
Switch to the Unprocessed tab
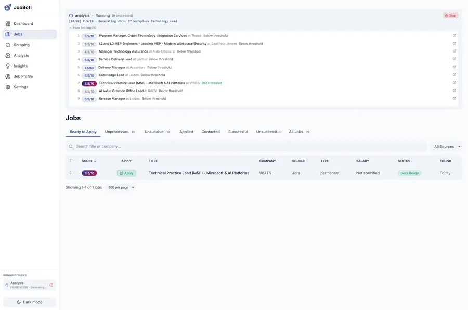tap(120, 132)
